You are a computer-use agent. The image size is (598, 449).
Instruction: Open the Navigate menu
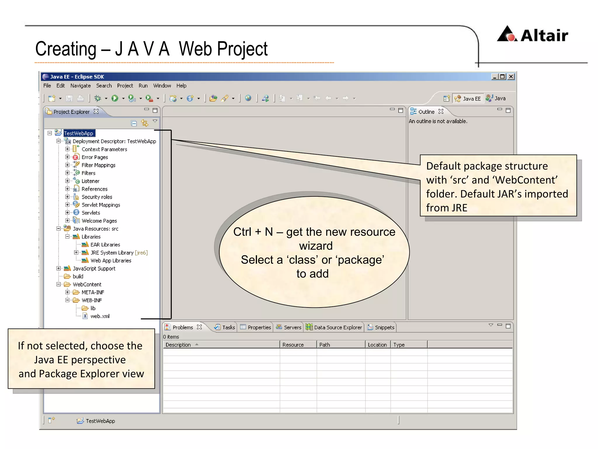(81, 86)
